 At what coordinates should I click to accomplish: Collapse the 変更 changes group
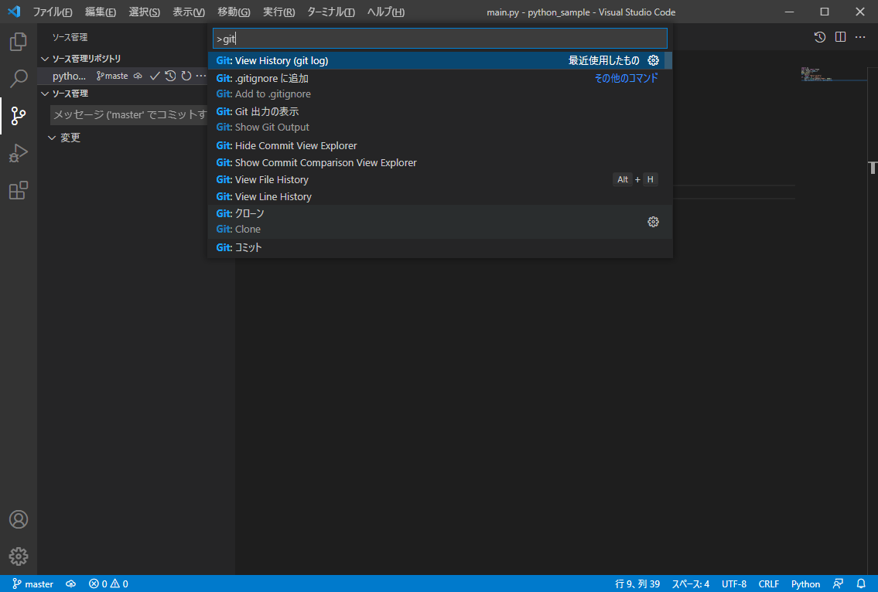[x=52, y=138]
